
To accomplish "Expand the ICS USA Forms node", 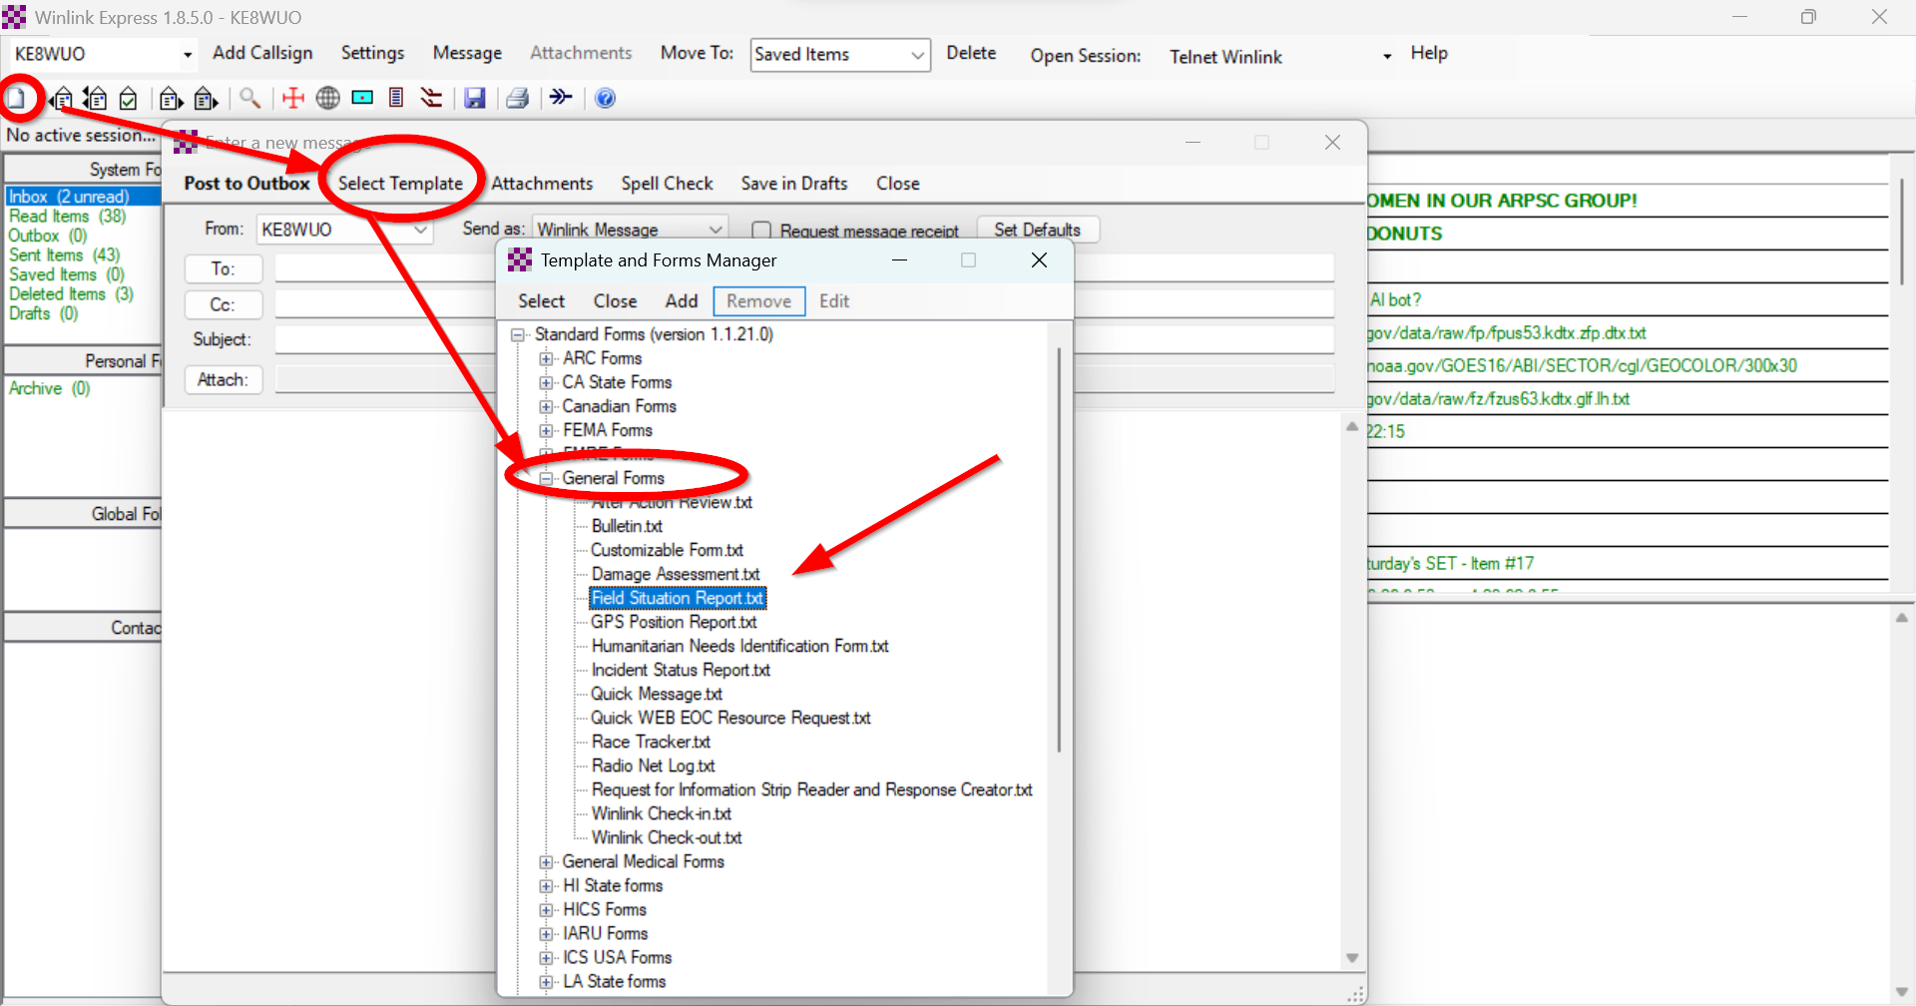I will (546, 957).
